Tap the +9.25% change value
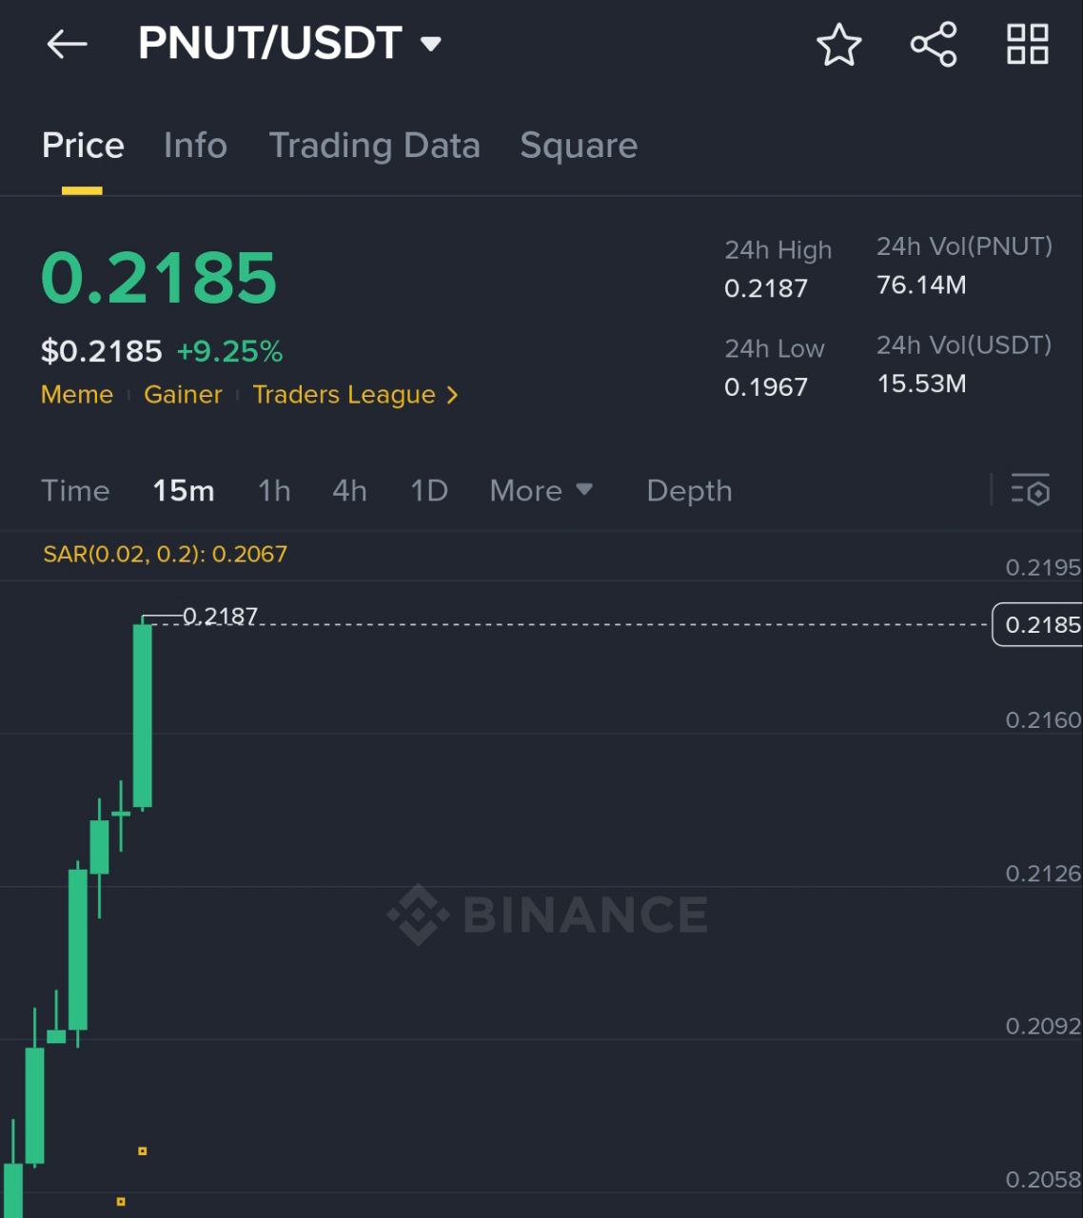The width and height of the screenshot is (1083, 1218). pyautogui.click(x=229, y=351)
